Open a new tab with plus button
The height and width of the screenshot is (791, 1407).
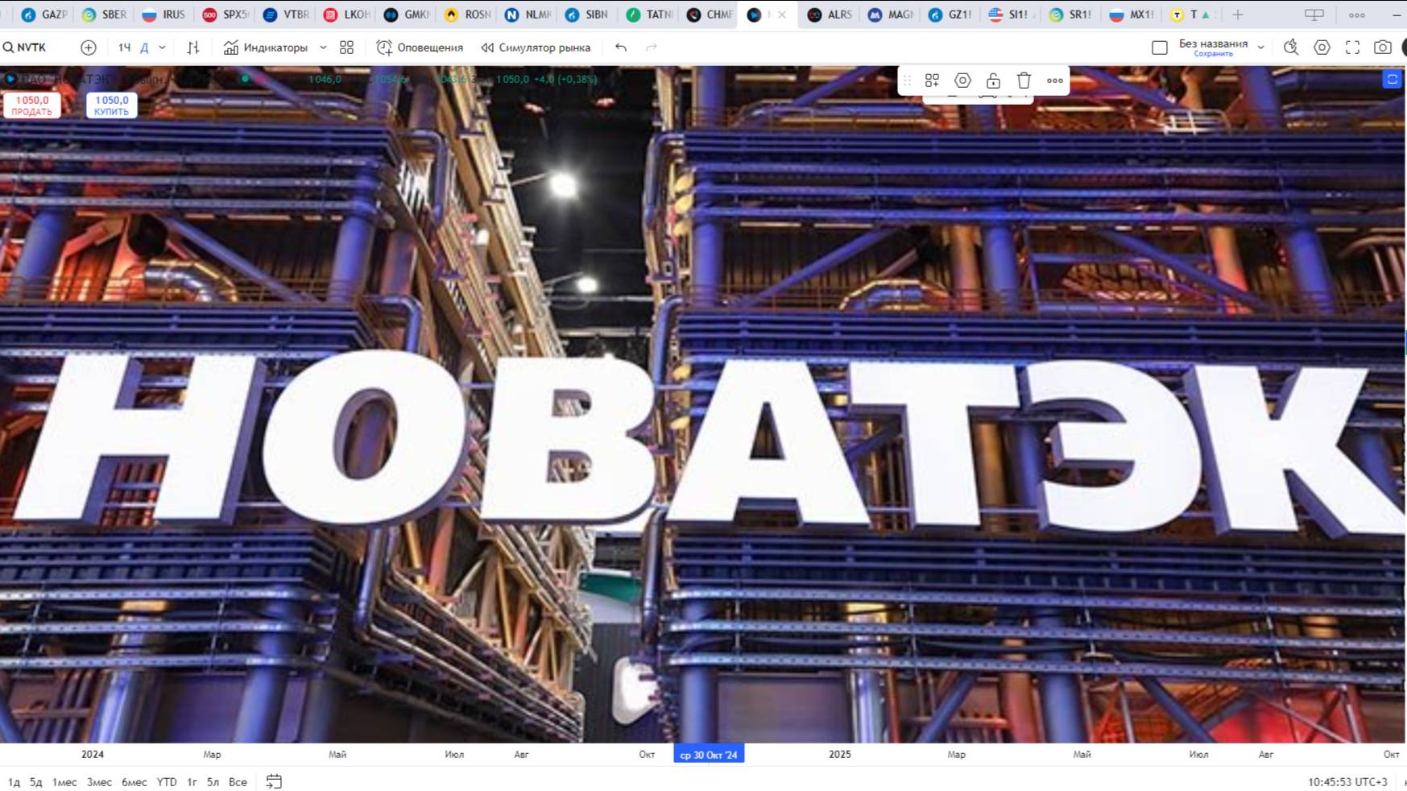pos(1238,14)
